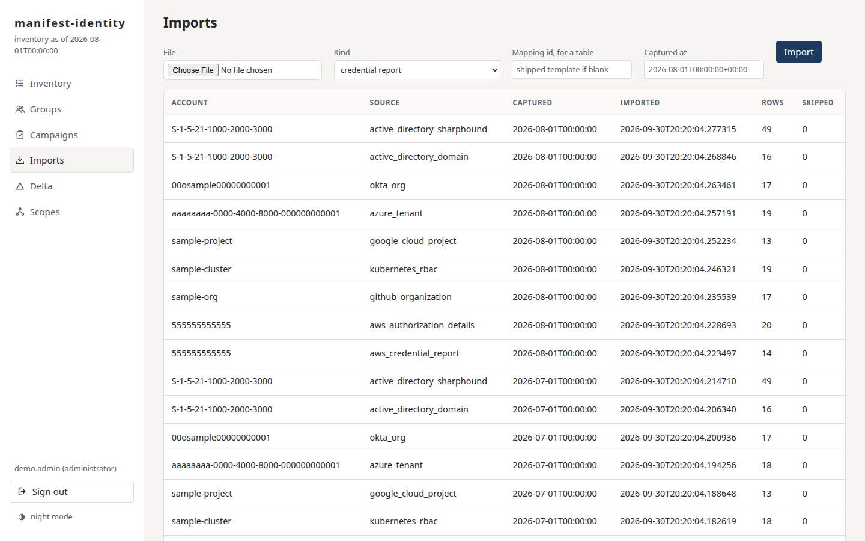Click imported time 2026-09-30T20:20:04.246321
Image resolution: width=865 pixels, height=541 pixels.
[678, 269]
